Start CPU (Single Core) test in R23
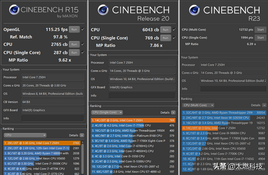This screenshot has height=175, width=268. [260, 38]
